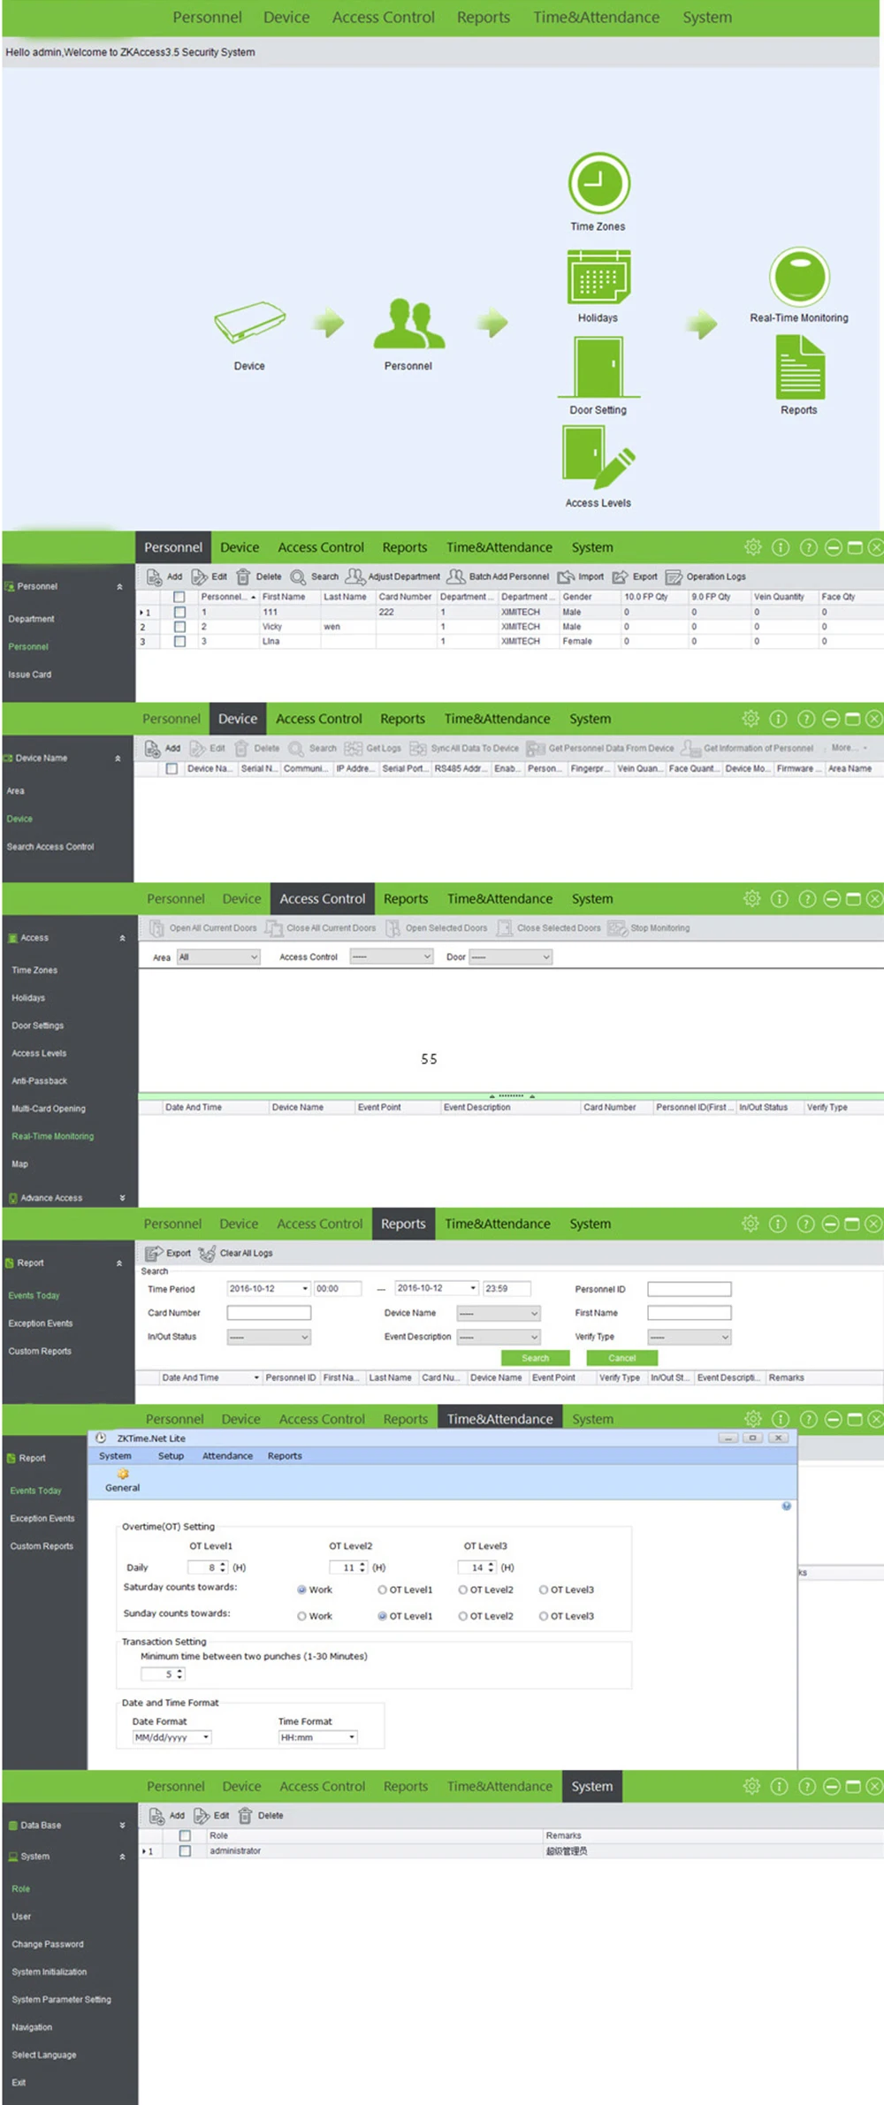Open the Date Format MM/dd/yyyy dropdown
Image resolution: width=884 pixels, height=2105 pixels.
(172, 1737)
